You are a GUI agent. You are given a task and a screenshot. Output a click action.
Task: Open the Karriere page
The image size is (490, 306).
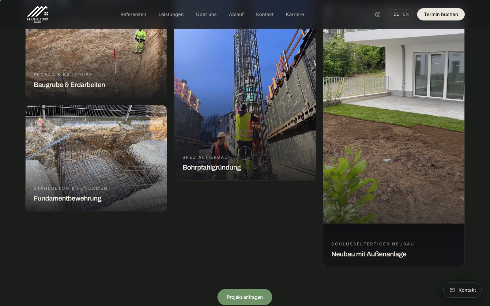point(295,14)
